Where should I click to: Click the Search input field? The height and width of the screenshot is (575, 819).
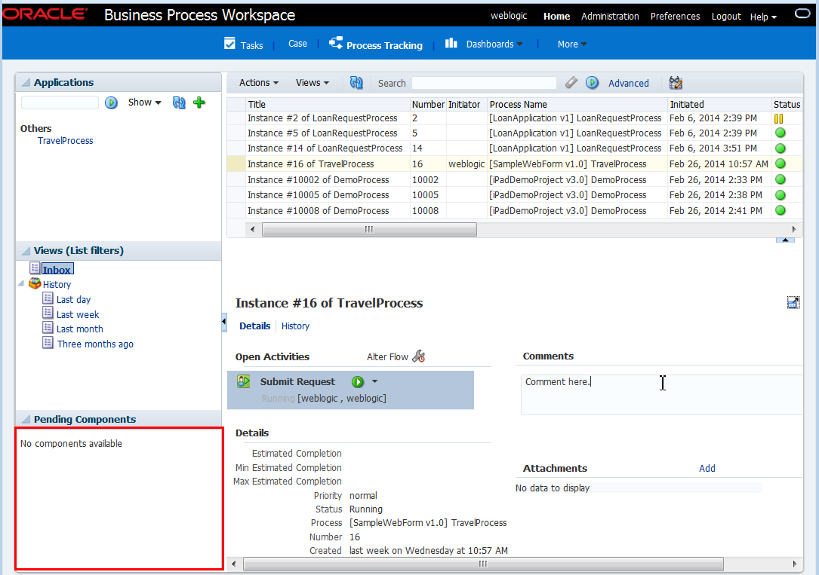click(x=484, y=83)
